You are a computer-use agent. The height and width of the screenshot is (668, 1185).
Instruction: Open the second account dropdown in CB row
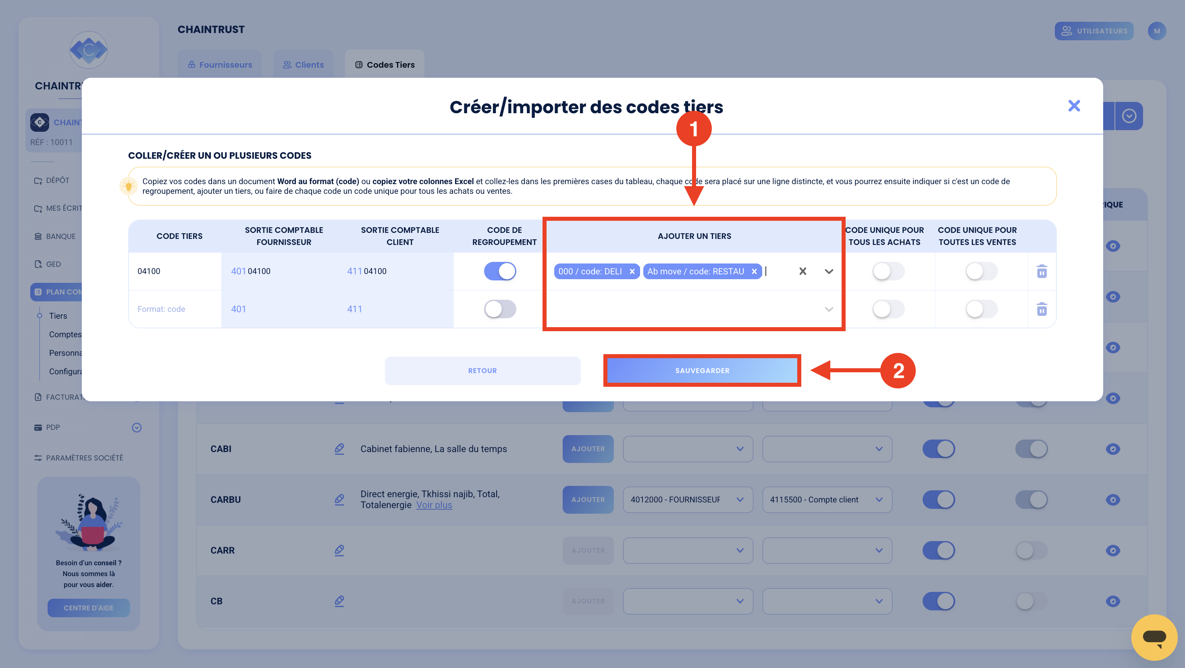tap(827, 601)
